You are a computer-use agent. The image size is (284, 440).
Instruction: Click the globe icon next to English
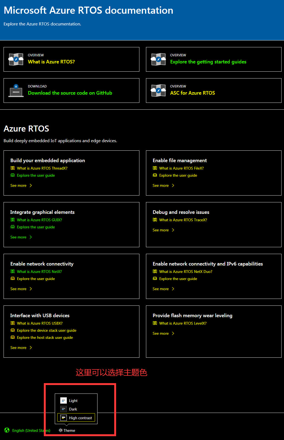tap(7, 430)
